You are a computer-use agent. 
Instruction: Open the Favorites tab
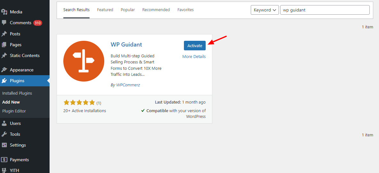tap(186, 10)
